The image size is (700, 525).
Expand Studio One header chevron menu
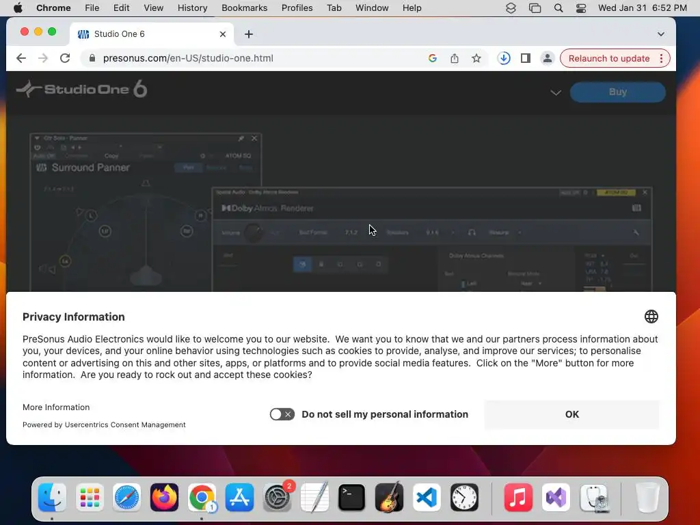click(555, 92)
